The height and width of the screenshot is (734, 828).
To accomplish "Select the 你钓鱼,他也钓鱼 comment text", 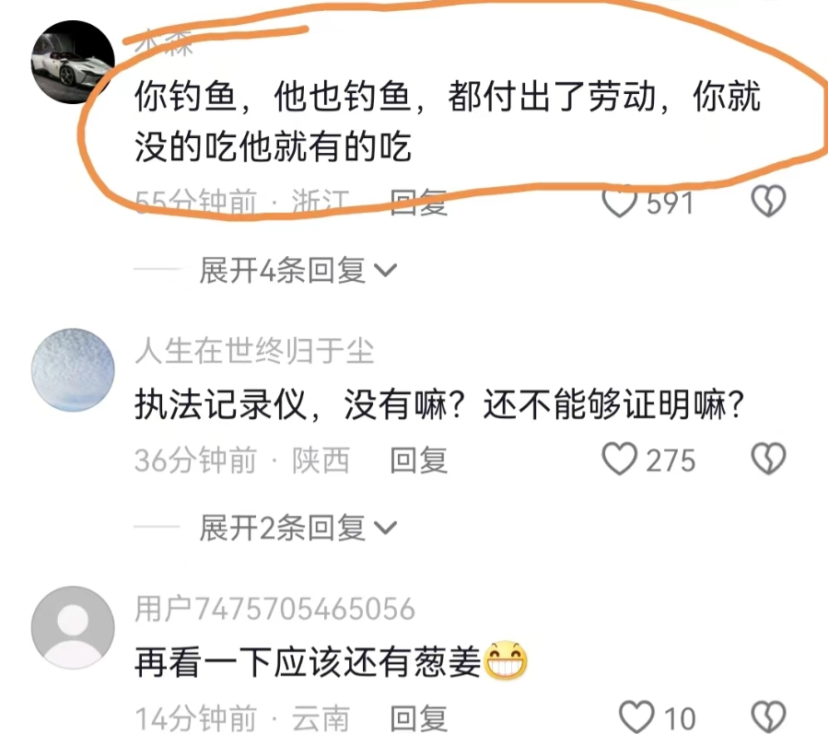I will click(x=447, y=121).
